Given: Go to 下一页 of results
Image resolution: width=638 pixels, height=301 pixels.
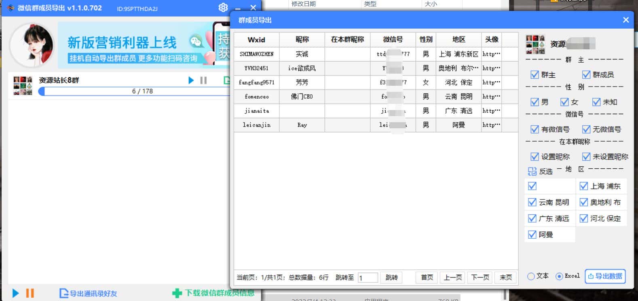Looking at the screenshot, I should (x=480, y=278).
